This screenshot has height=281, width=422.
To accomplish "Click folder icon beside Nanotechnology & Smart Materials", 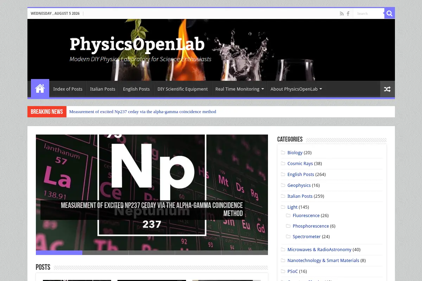I will point(283,260).
